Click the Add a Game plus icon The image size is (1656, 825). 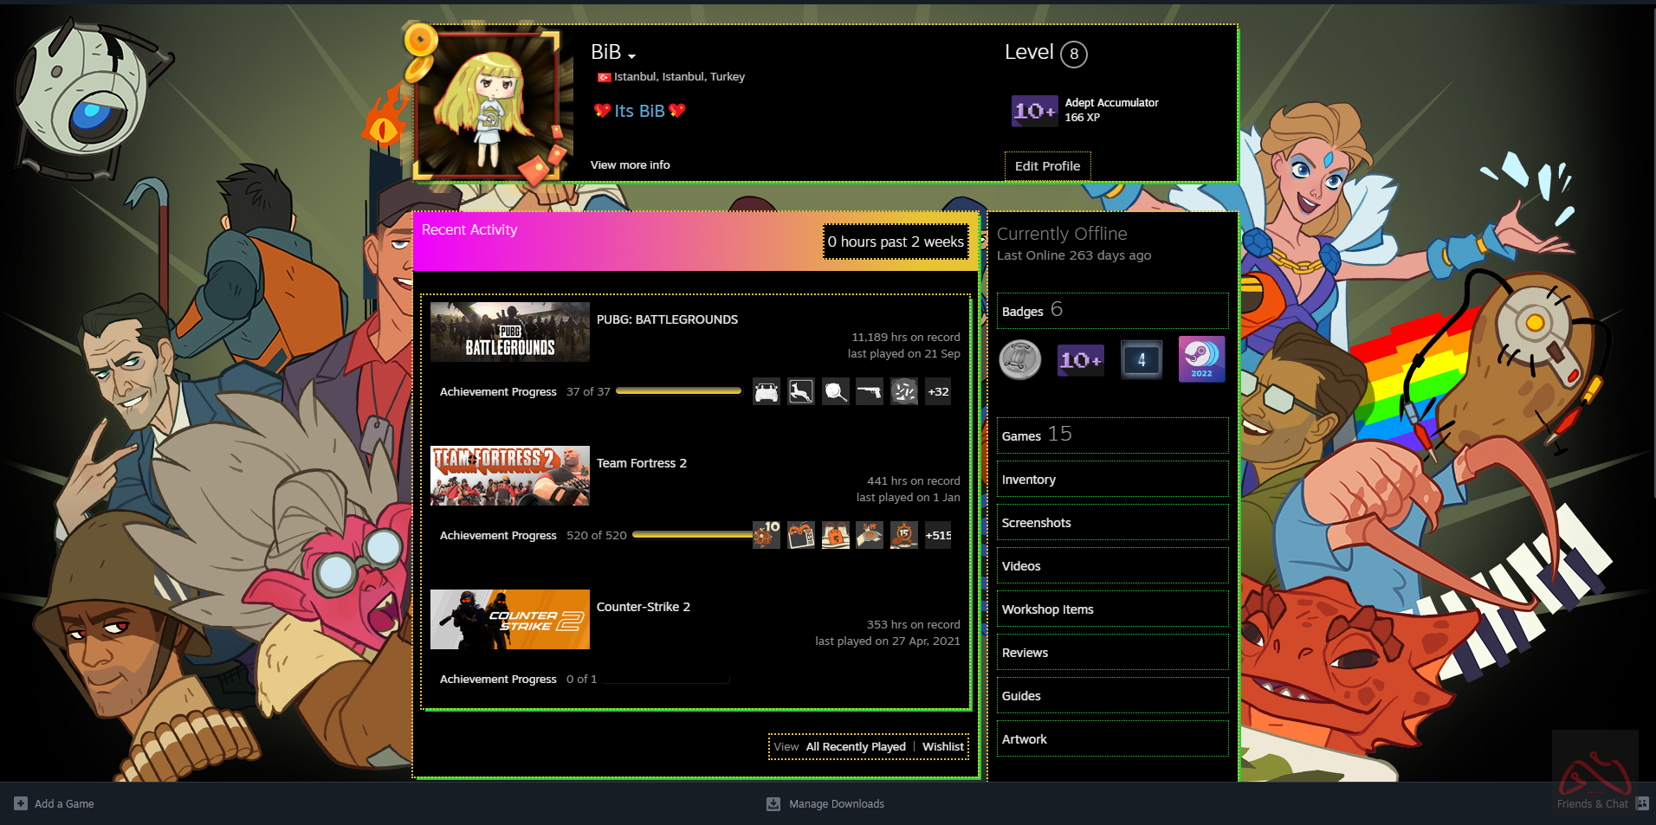pyautogui.click(x=21, y=803)
